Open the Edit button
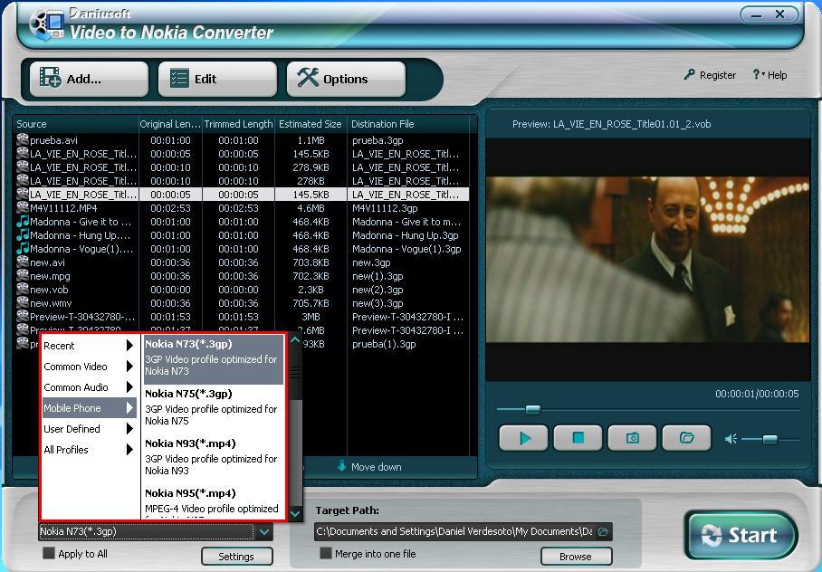 pos(217,79)
